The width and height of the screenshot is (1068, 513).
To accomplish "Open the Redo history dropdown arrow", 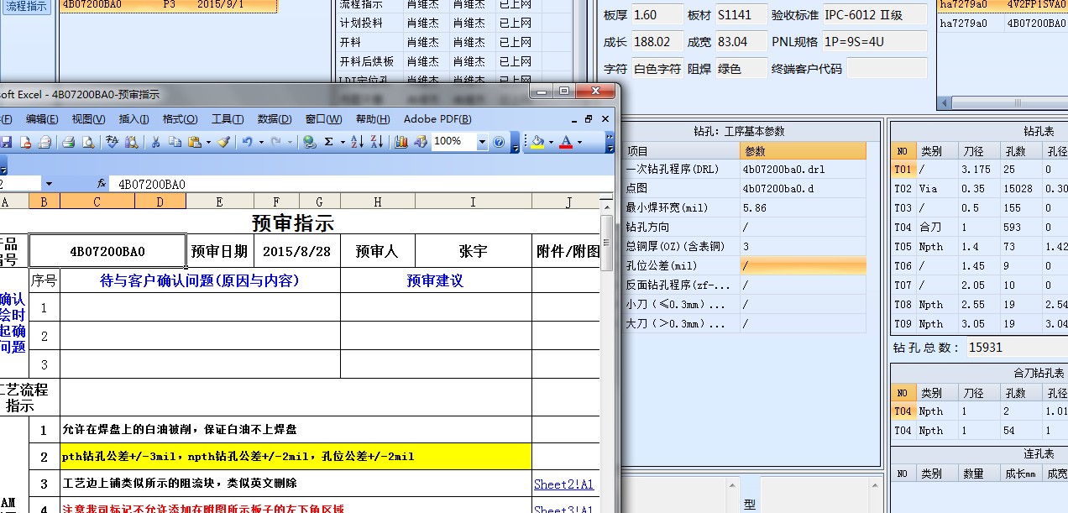I will tap(291, 142).
